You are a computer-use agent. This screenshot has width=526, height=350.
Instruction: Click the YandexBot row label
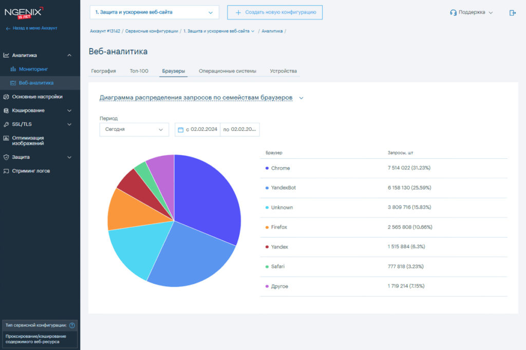[x=284, y=188]
